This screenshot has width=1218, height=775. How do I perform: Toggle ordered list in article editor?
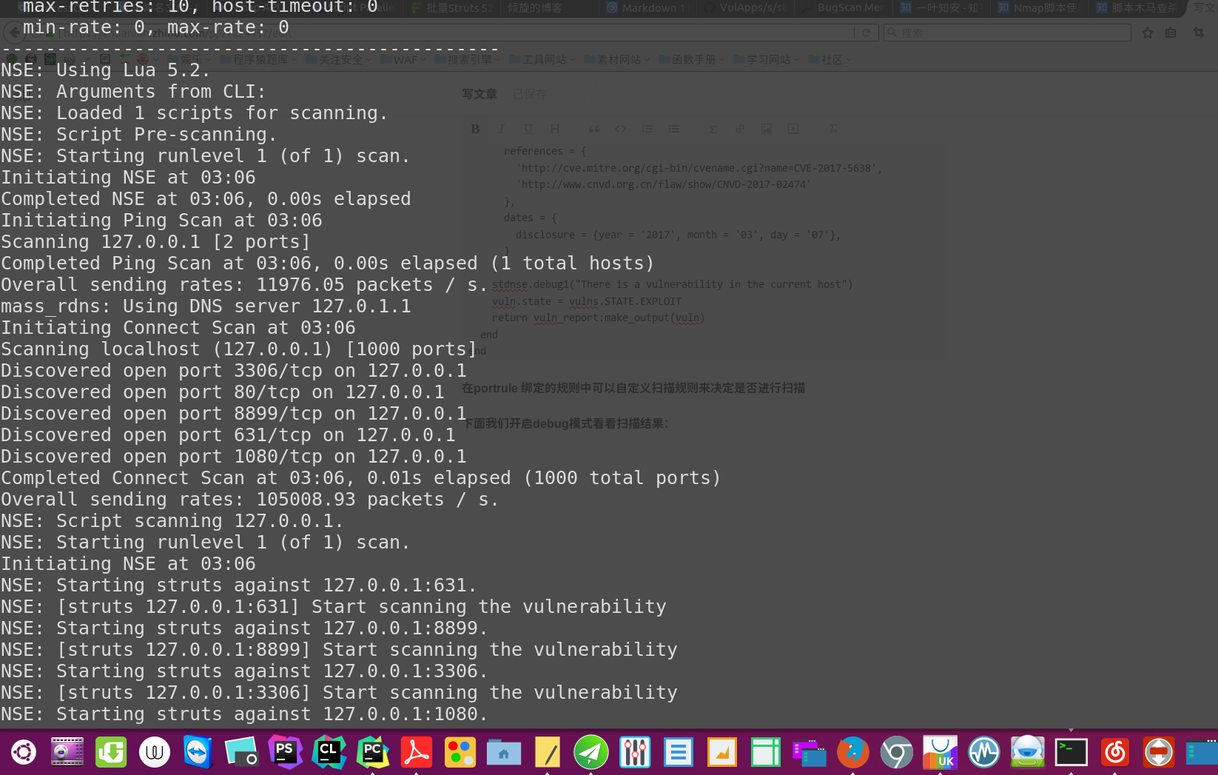pyautogui.click(x=647, y=129)
